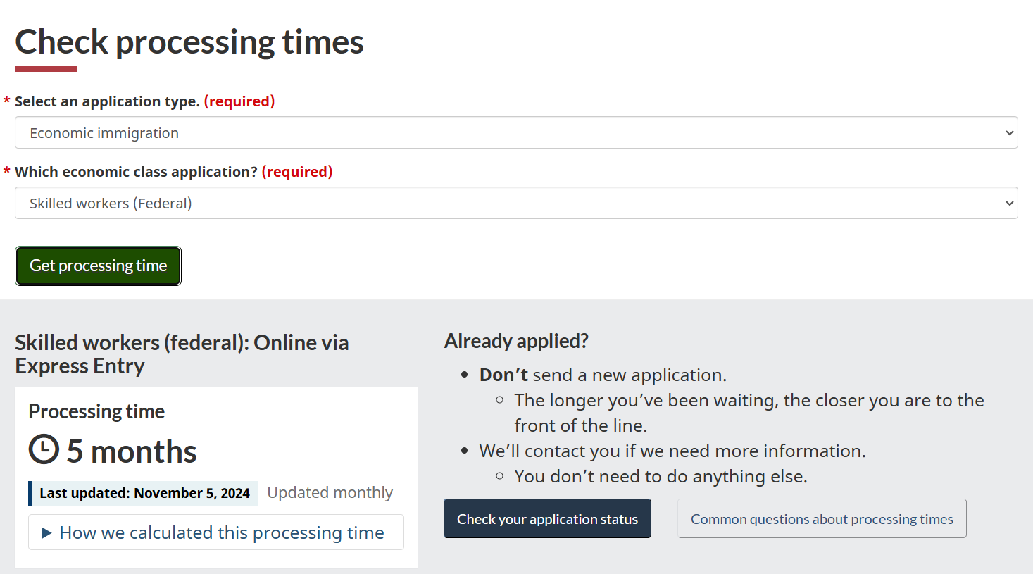Click the 5 months processing time value
Screen dimensions: 1033x574
(132, 451)
